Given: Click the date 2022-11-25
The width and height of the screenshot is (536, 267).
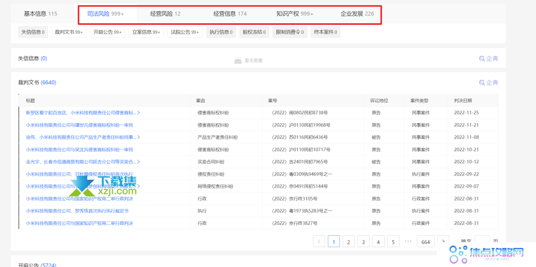Looking at the screenshot, I should [466, 113].
